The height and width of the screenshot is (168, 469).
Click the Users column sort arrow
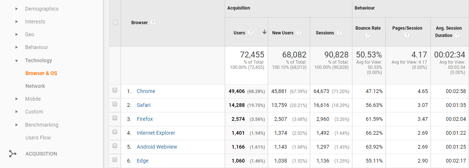tap(264, 32)
